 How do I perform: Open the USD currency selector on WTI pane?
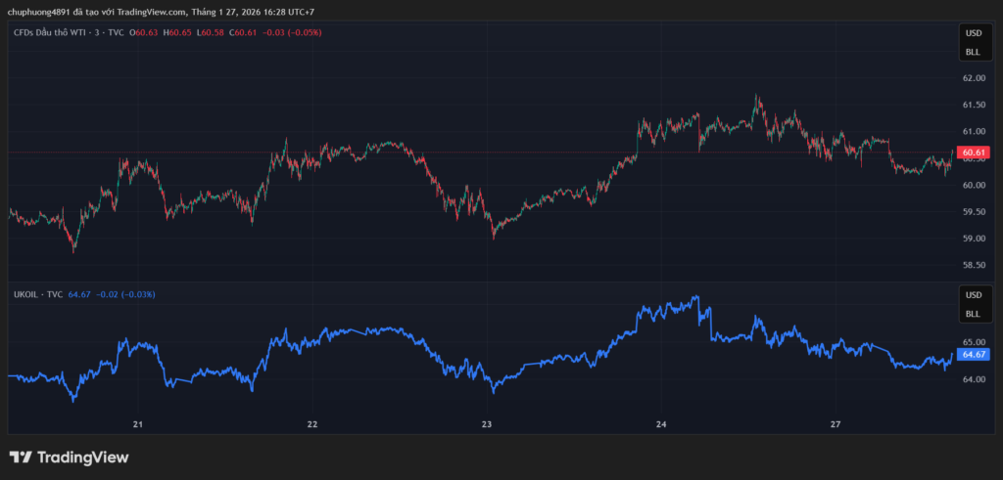point(973,33)
